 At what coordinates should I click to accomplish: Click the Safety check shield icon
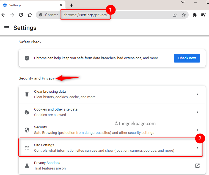[x=27, y=58]
